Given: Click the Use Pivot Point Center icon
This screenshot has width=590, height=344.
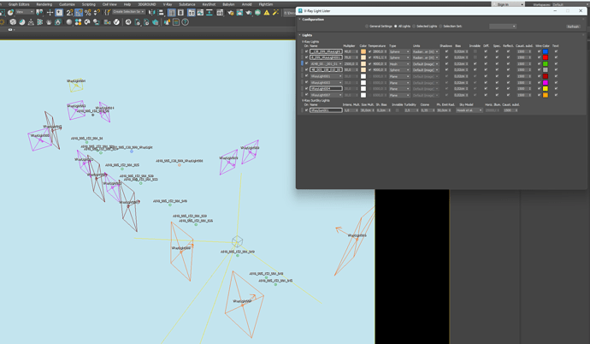Looking at the screenshot, I should tap(39, 13).
